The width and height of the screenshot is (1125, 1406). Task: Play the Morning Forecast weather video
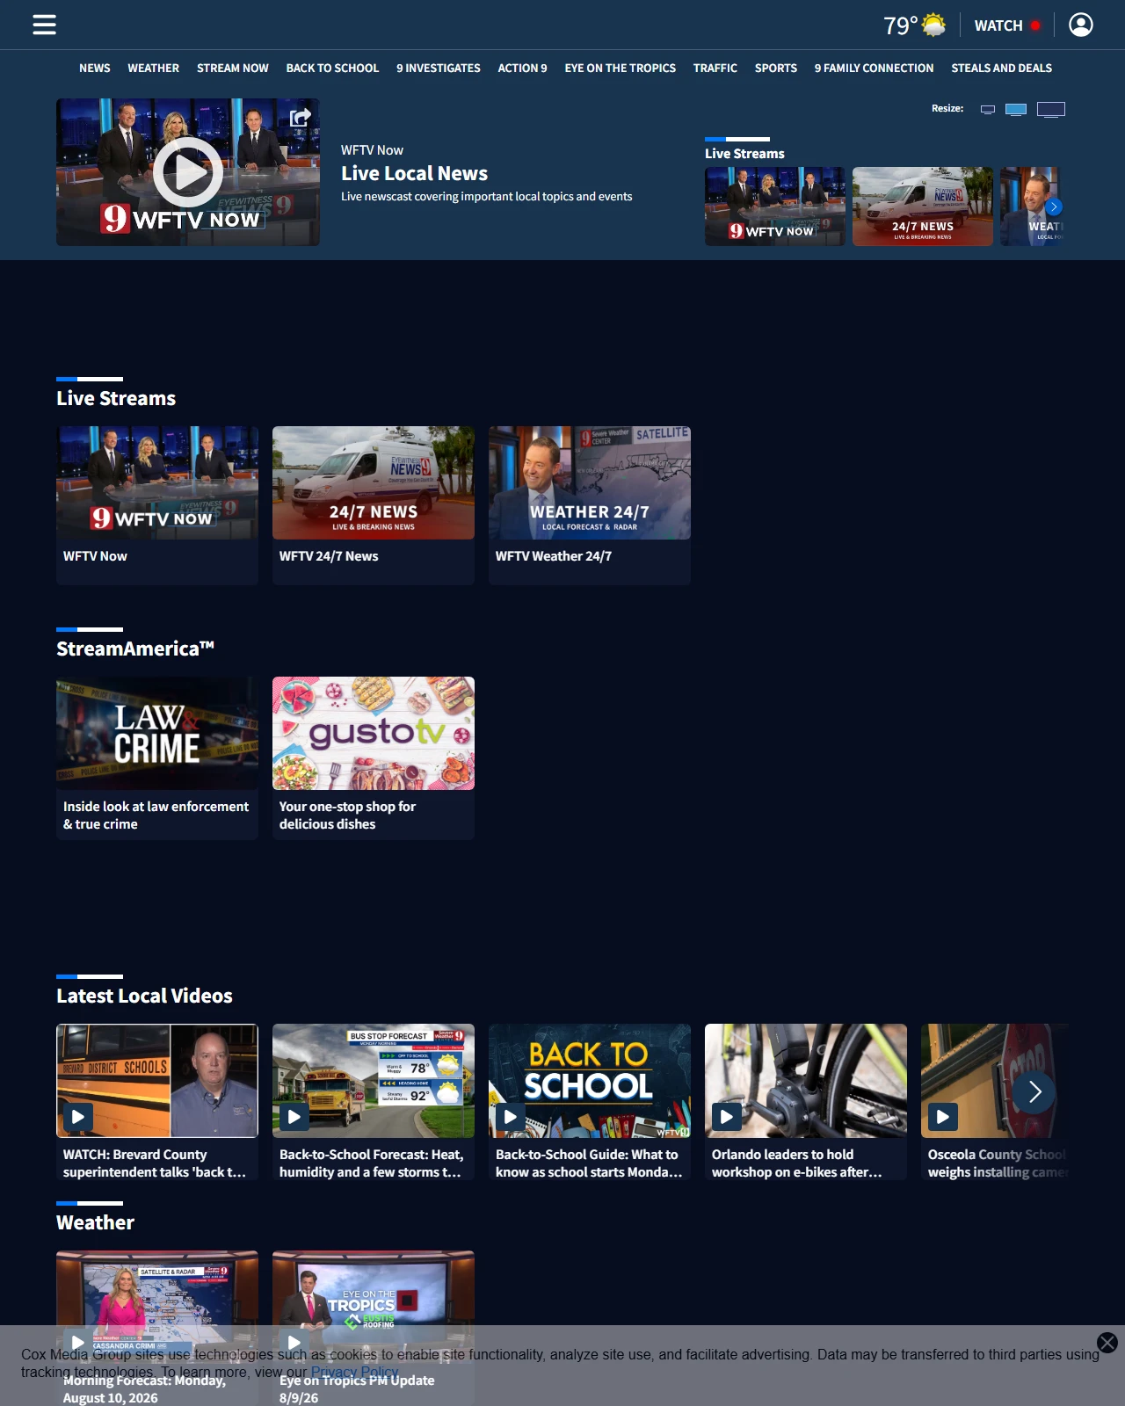[x=157, y=1328]
